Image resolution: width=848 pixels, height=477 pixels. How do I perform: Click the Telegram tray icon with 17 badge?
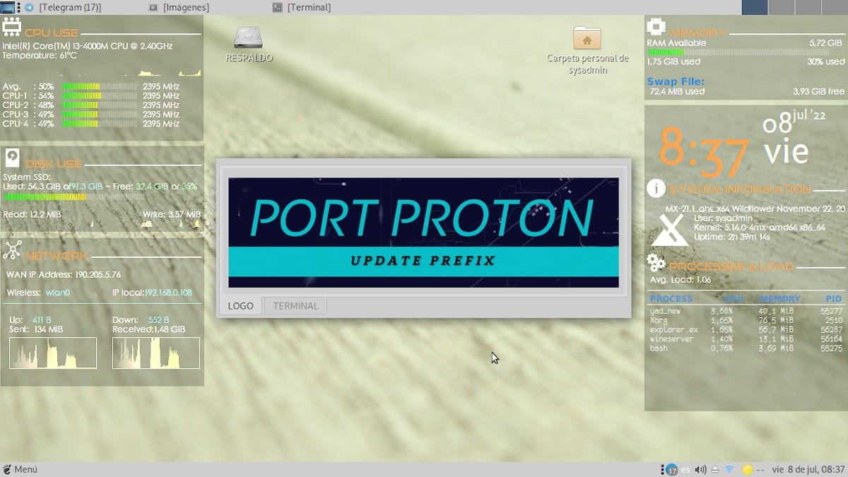[671, 469]
